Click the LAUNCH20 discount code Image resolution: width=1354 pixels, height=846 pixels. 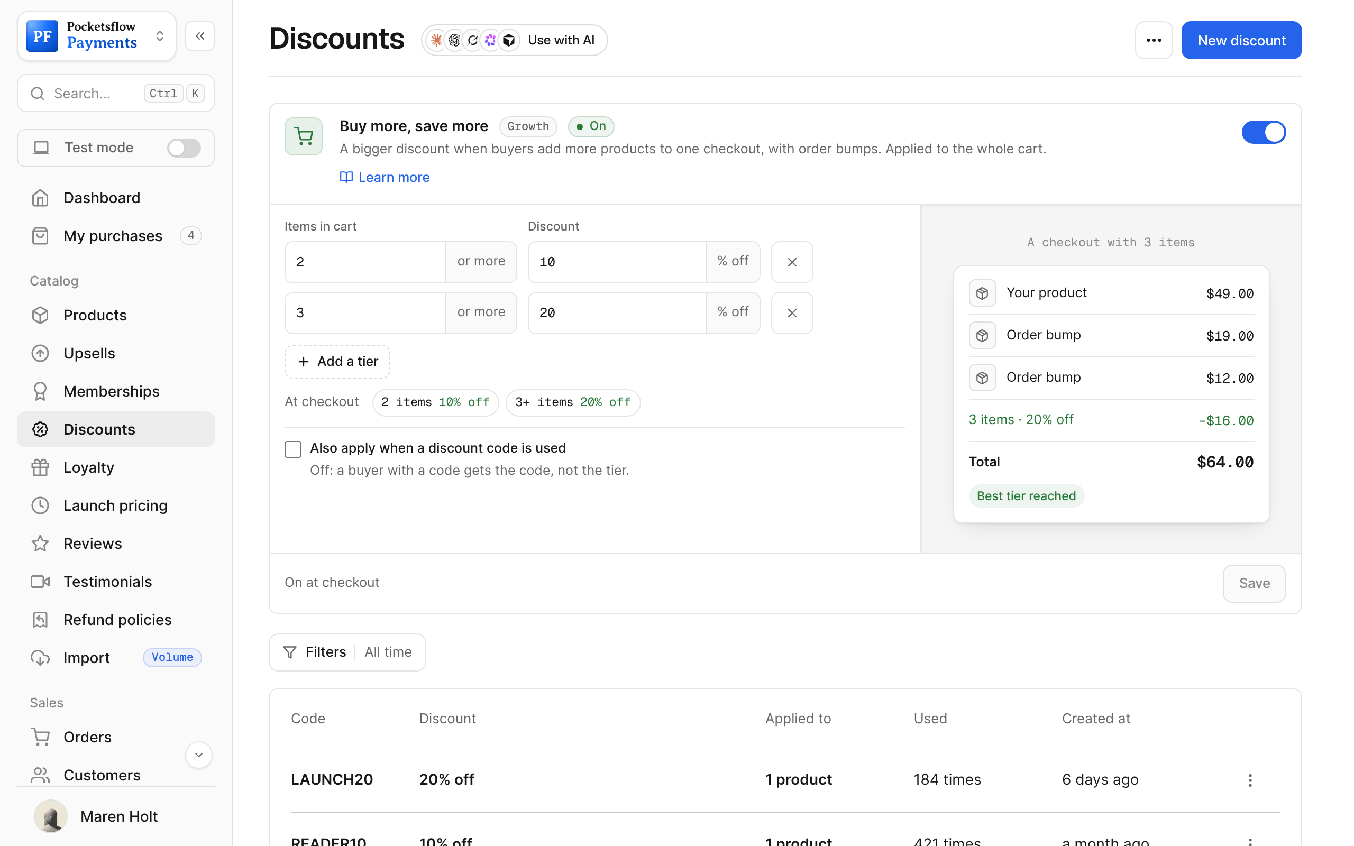click(332, 780)
